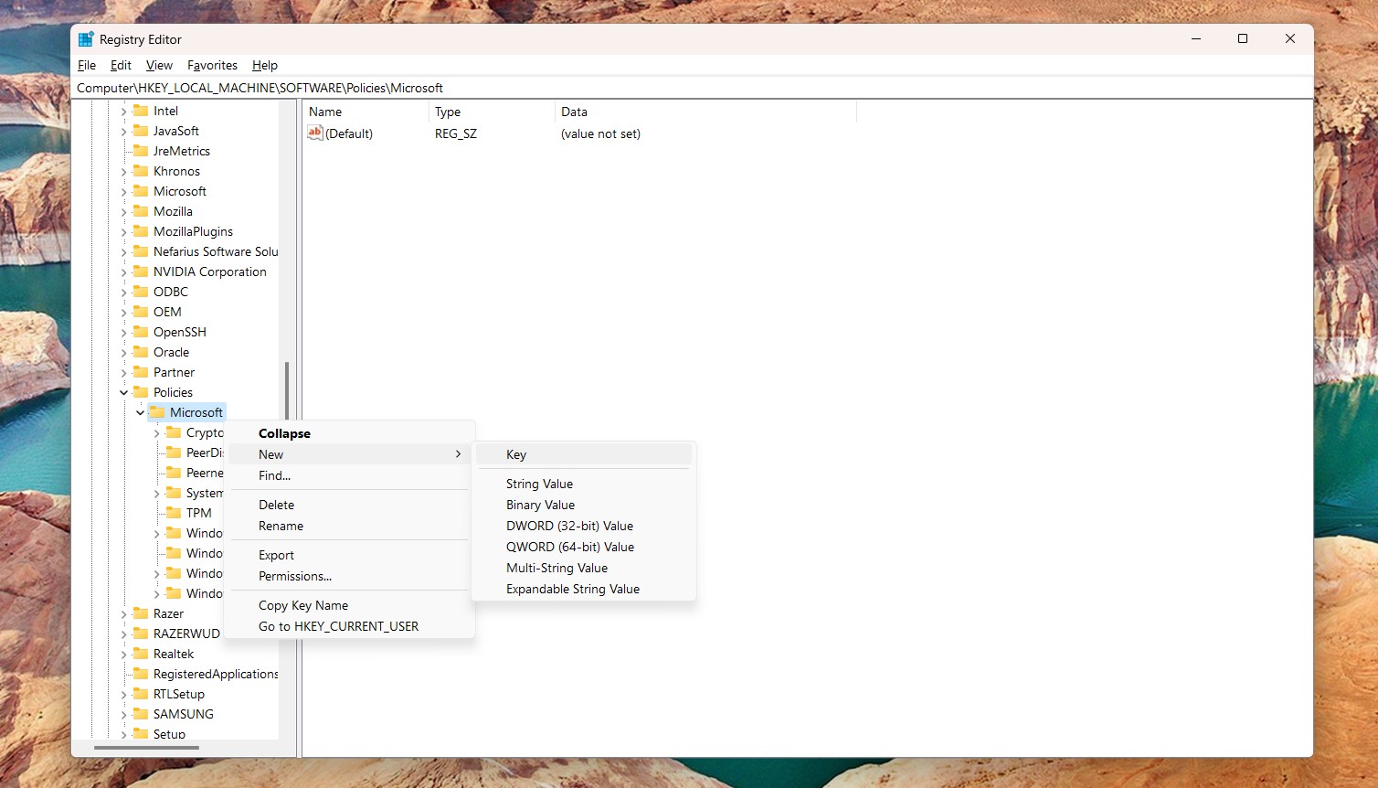Click the Data column header

pos(705,112)
